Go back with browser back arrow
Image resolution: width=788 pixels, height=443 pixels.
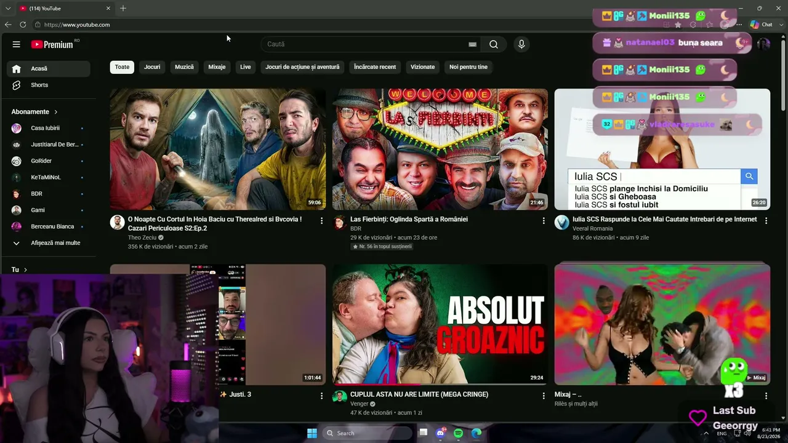(x=8, y=25)
